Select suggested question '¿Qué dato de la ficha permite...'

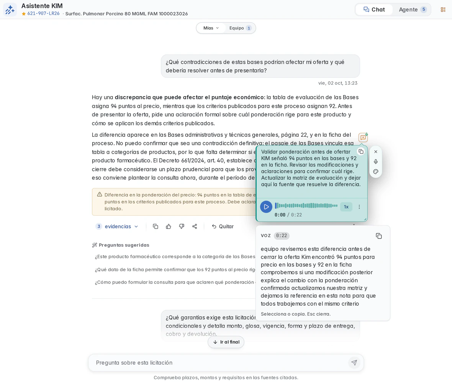[175, 270]
